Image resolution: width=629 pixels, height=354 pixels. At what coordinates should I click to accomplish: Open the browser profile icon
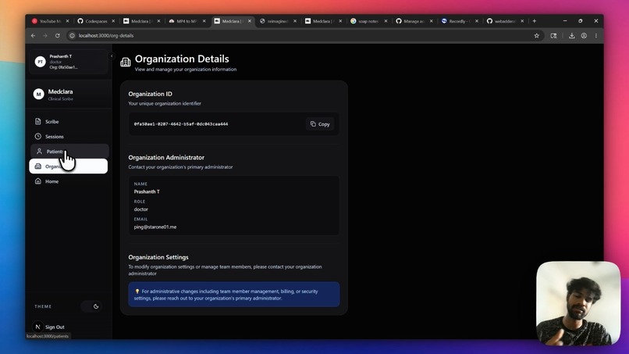coord(584,36)
